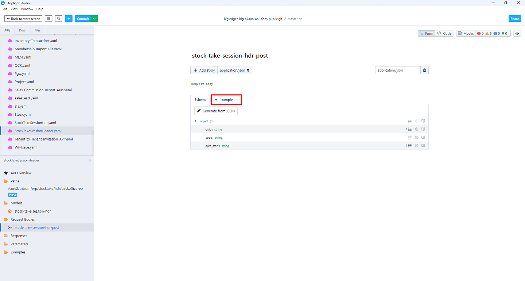This screenshot has height=281, width=525.
Task: Click the Commit button
Action: pos(83,19)
